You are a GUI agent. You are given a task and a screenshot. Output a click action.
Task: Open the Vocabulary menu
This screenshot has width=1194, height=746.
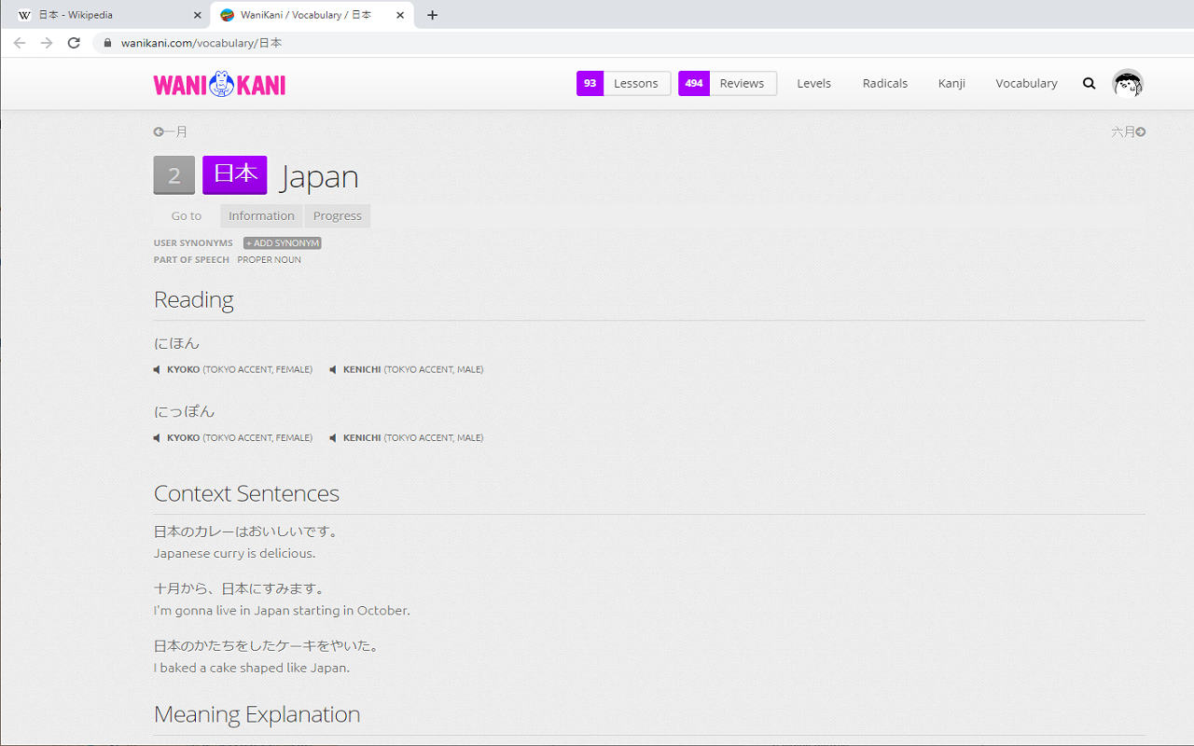coord(1026,83)
